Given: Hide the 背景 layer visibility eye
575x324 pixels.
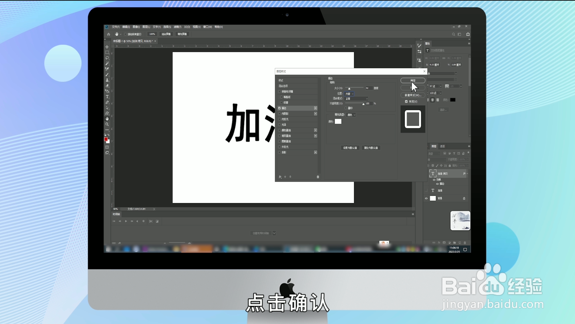Looking at the screenshot, I should pos(426,198).
